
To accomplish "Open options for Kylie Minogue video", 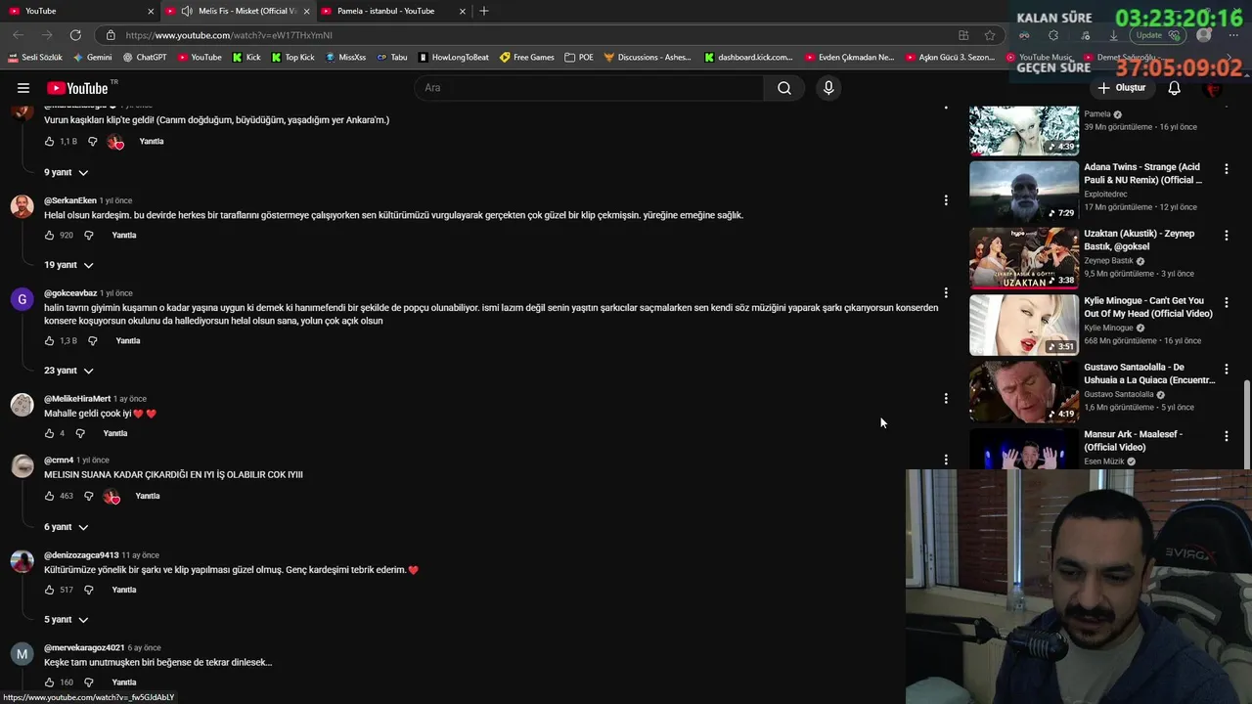I will 1227,302.
